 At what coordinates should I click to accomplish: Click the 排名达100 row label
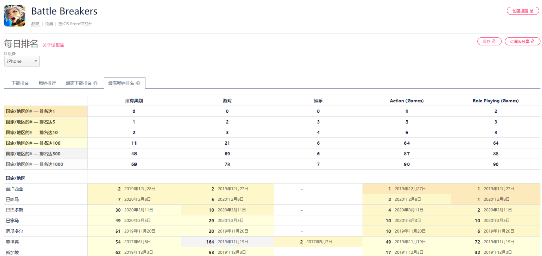[x=46, y=143]
